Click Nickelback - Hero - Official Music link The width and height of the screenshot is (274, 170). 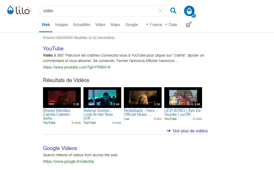coord(141,112)
